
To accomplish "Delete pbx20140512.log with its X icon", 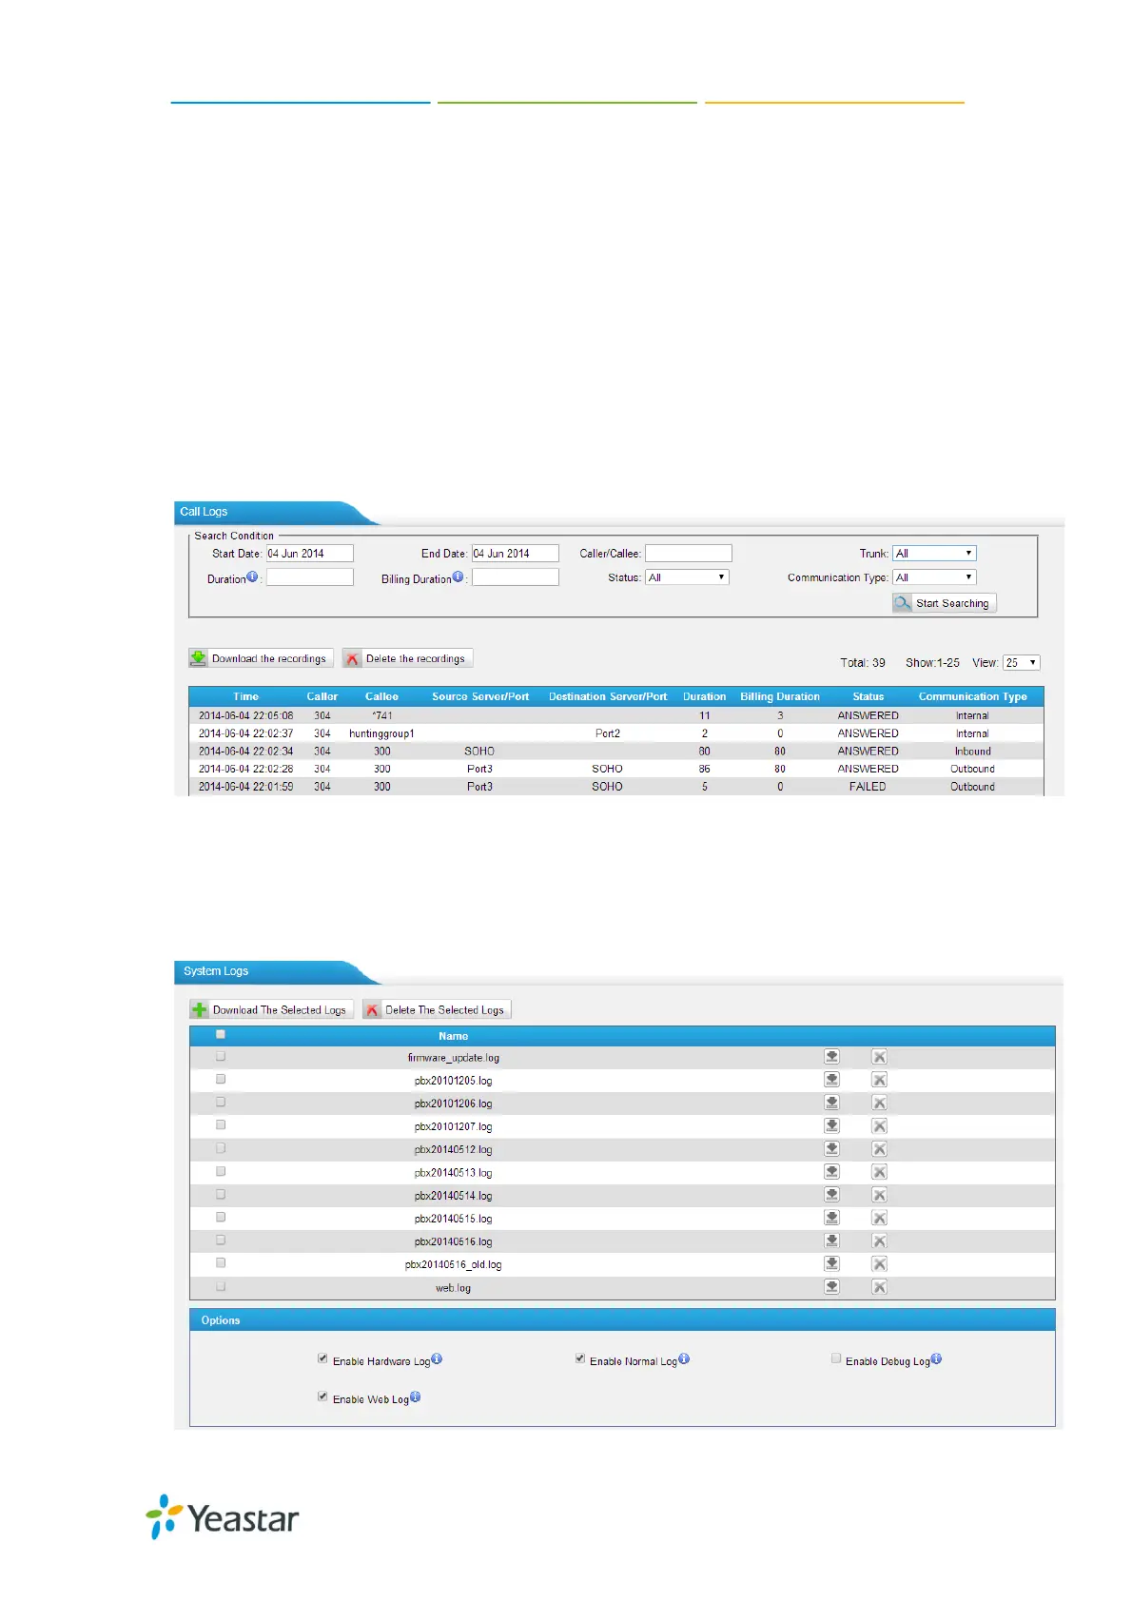I will point(880,1149).
